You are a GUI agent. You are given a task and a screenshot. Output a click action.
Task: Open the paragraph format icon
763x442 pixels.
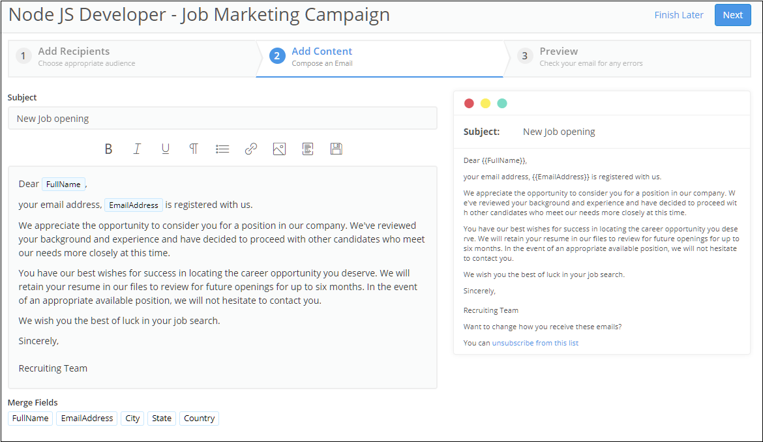[x=194, y=149]
